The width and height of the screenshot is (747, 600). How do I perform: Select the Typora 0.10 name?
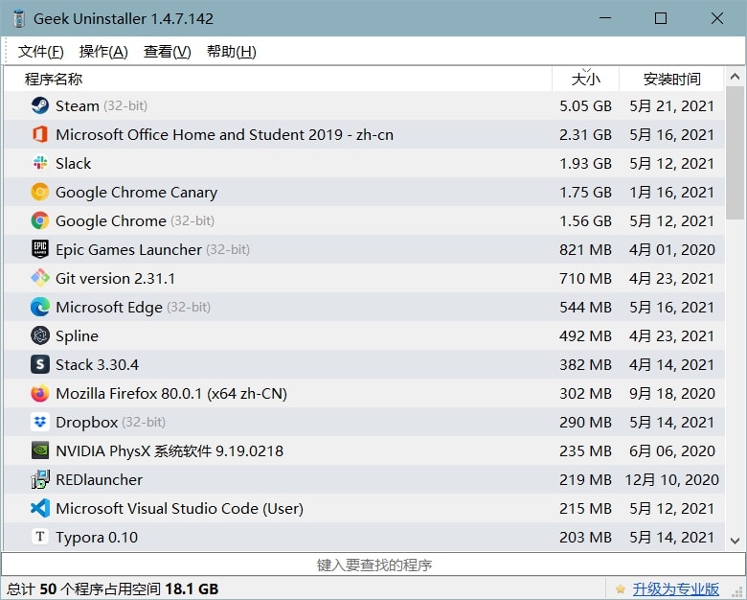(x=97, y=537)
